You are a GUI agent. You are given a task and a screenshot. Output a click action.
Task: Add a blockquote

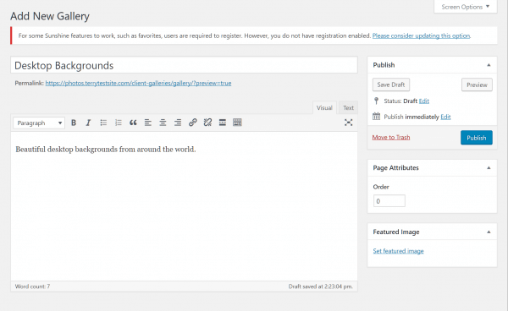[x=133, y=123]
